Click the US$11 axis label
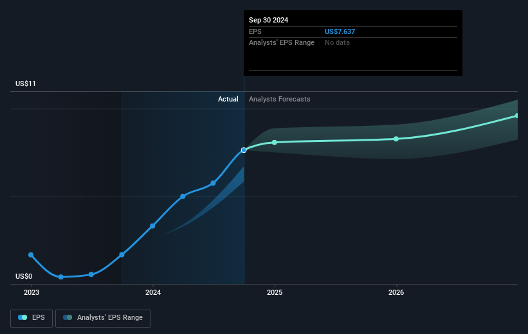The image size is (528, 334). coord(26,83)
